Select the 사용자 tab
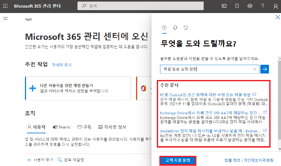Image resolution: width=281 pixels, height=166 pixels. (x=37, y=127)
